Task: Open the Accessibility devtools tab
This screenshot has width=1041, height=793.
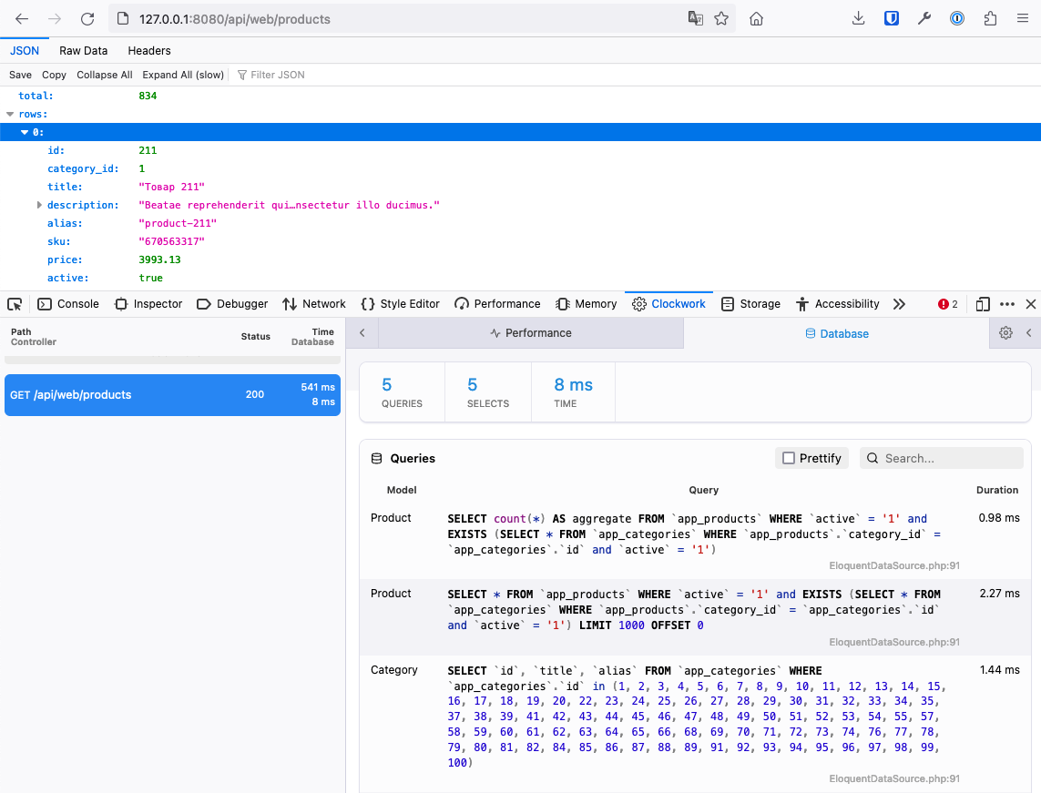Action: click(838, 304)
